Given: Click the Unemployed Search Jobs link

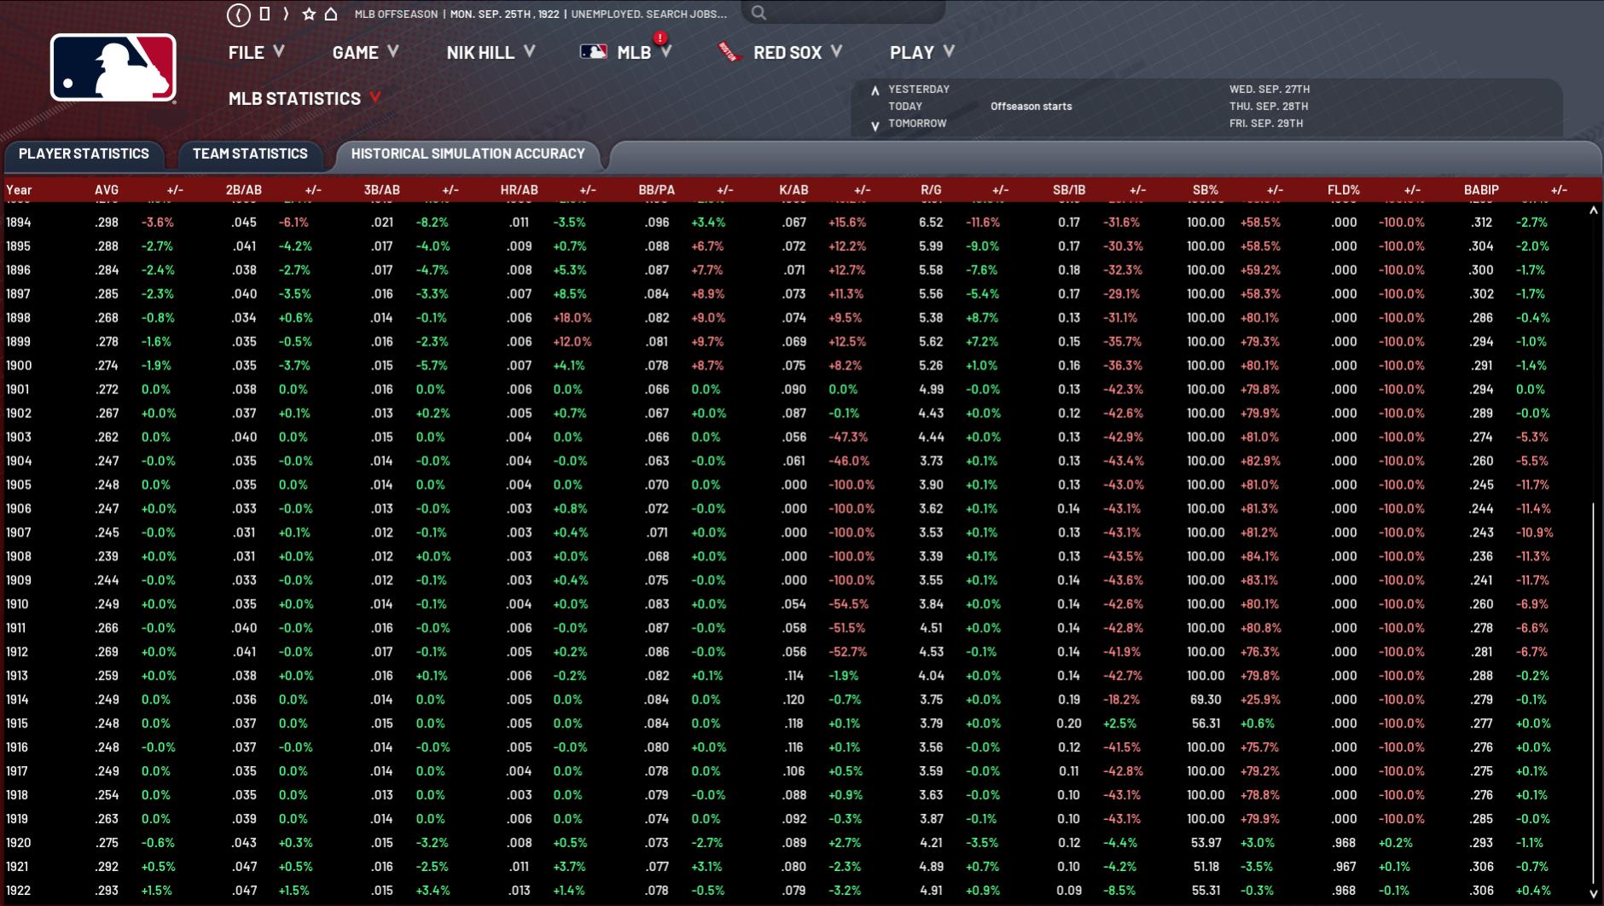Looking at the screenshot, I should pyautogui.click(x=649, y=14).
